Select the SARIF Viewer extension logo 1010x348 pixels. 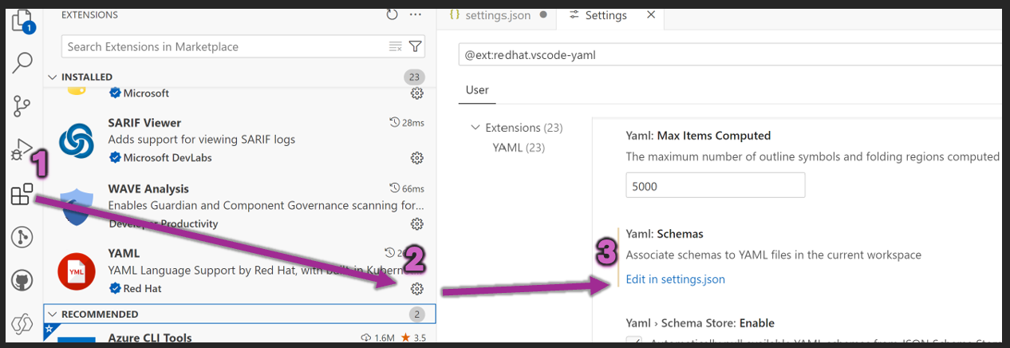(77, 141)
